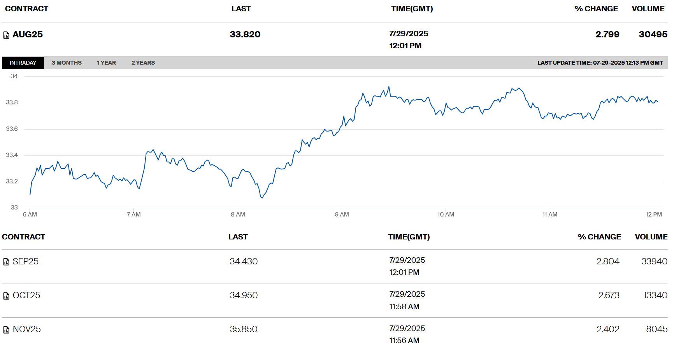Select the 3 Months chart tab
The image size is (695, 343).
[x=67, y=63]
